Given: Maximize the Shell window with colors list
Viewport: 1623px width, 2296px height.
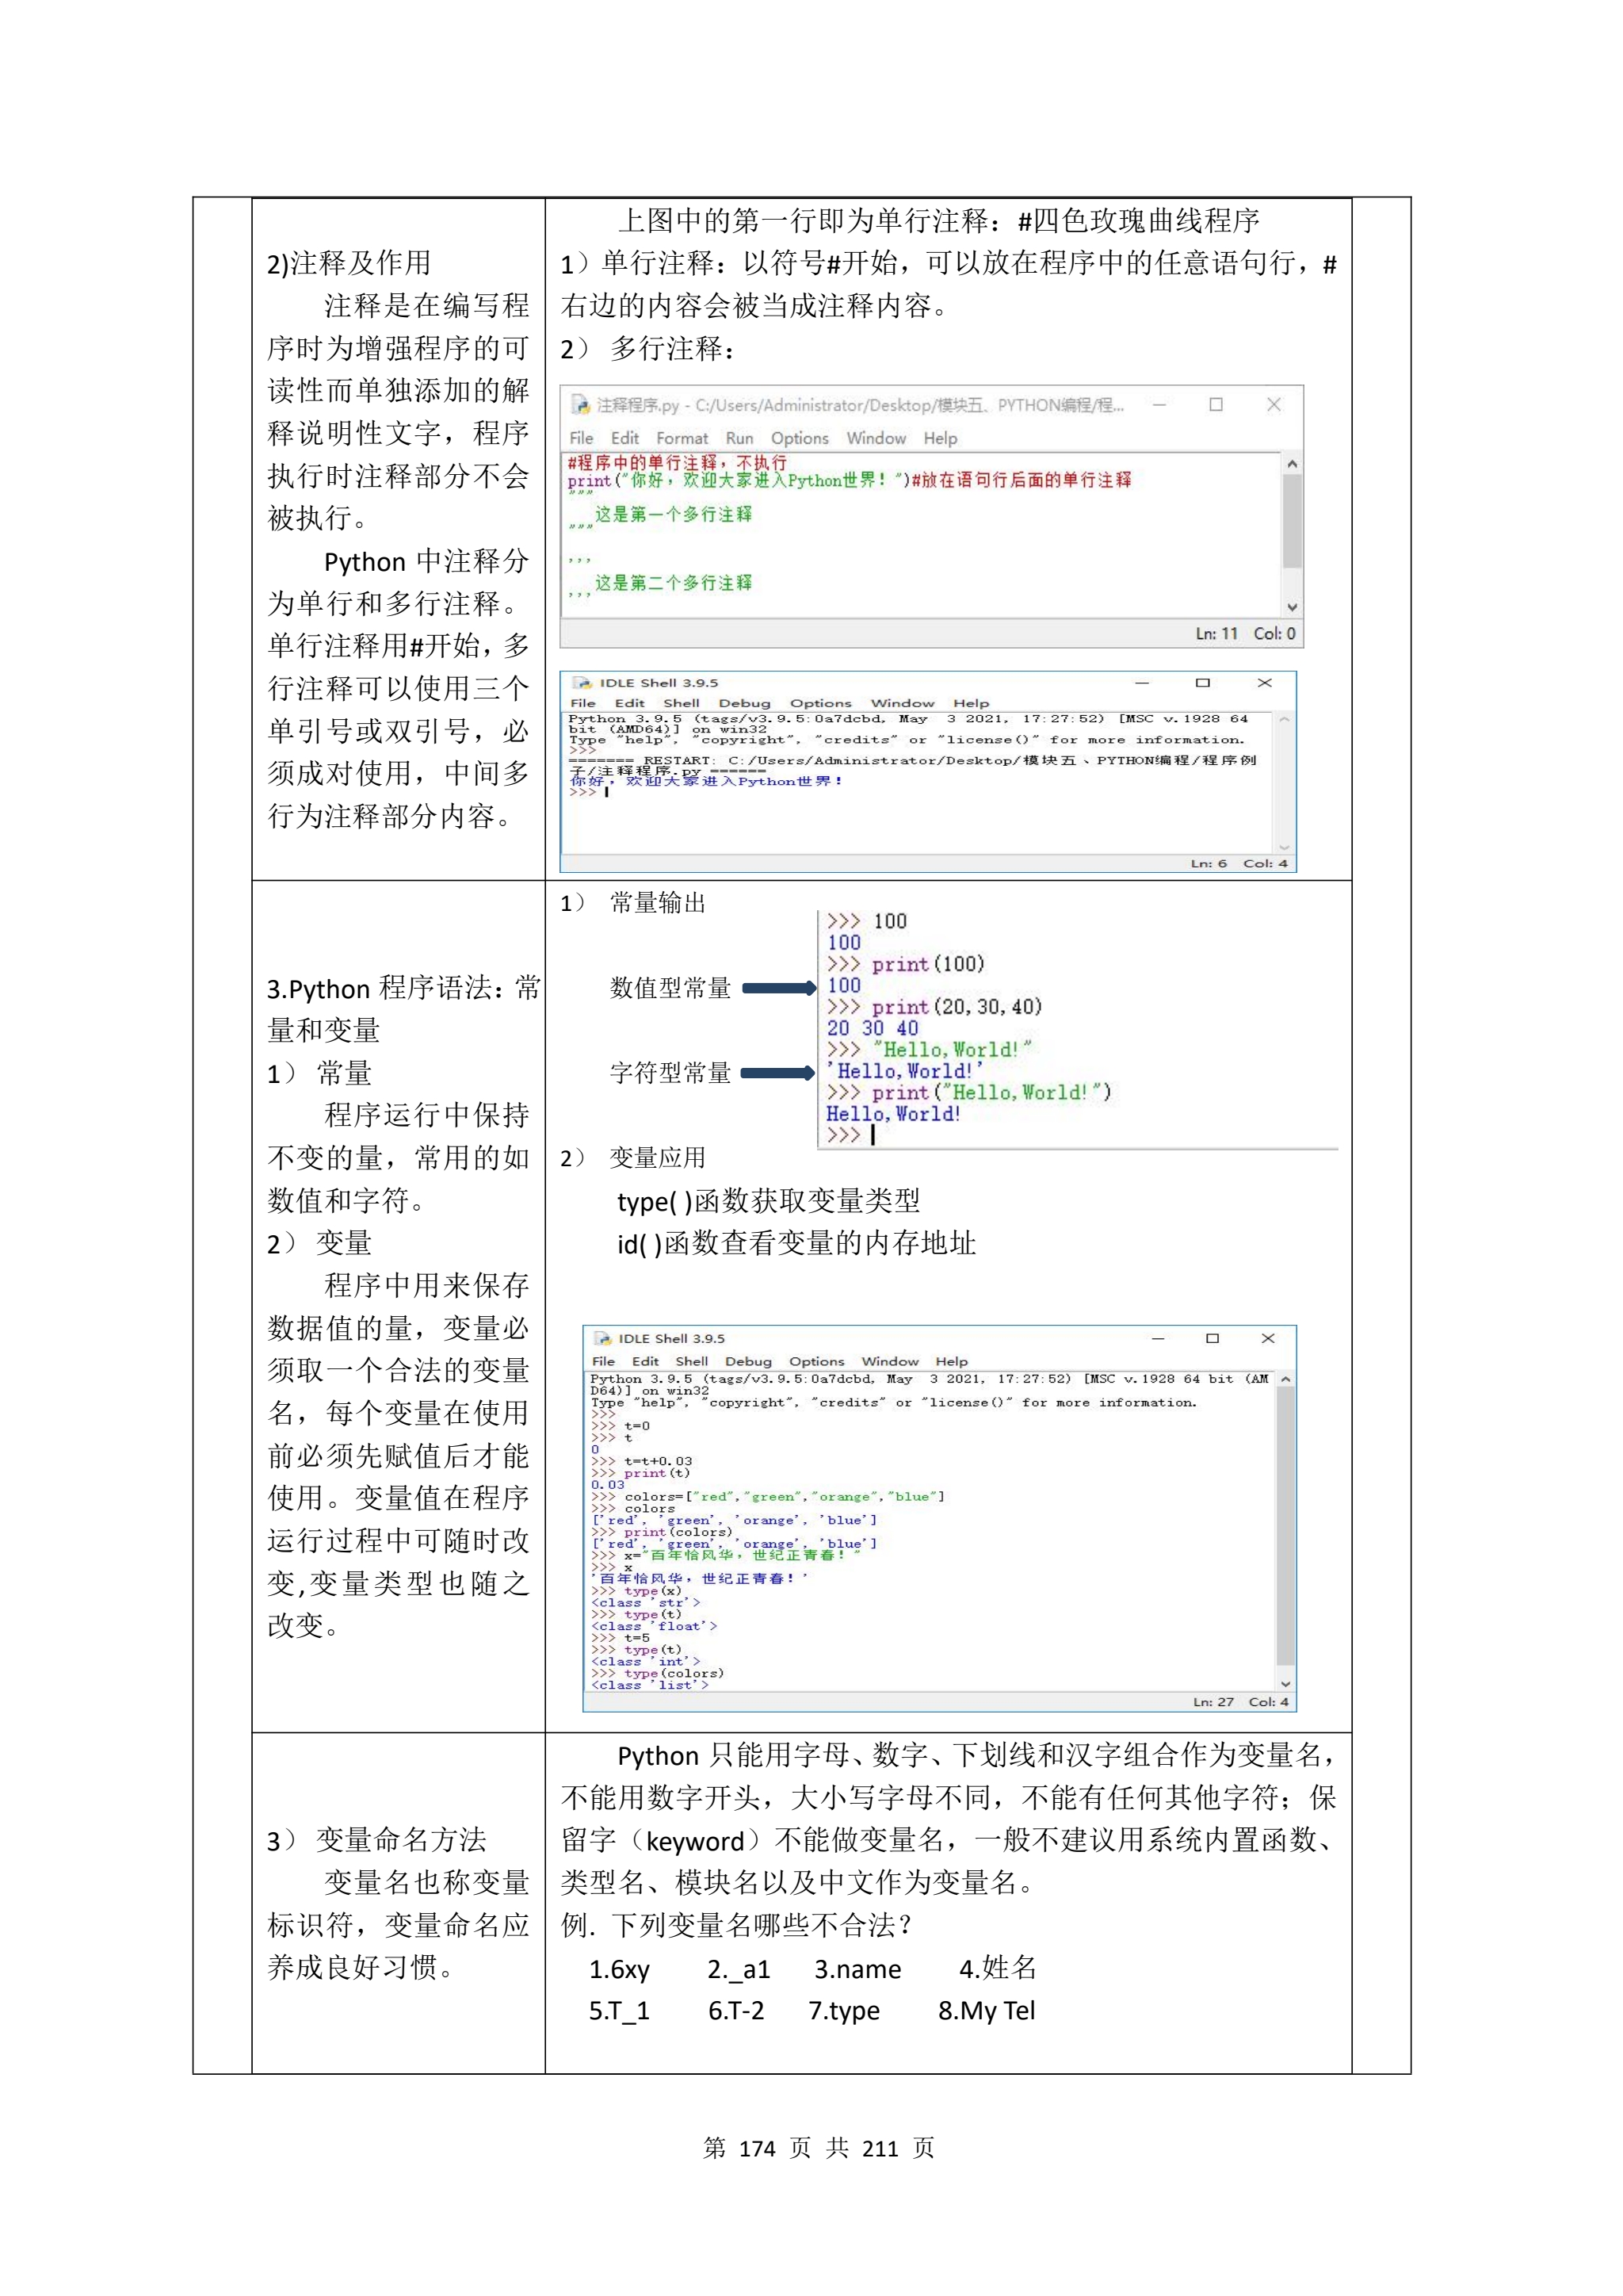Looking at the screenshot, I should (1212, 1339).
